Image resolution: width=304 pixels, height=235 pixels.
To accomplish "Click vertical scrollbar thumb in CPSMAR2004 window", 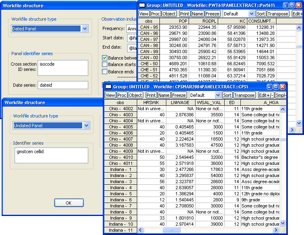I will (x=283, y=139).
